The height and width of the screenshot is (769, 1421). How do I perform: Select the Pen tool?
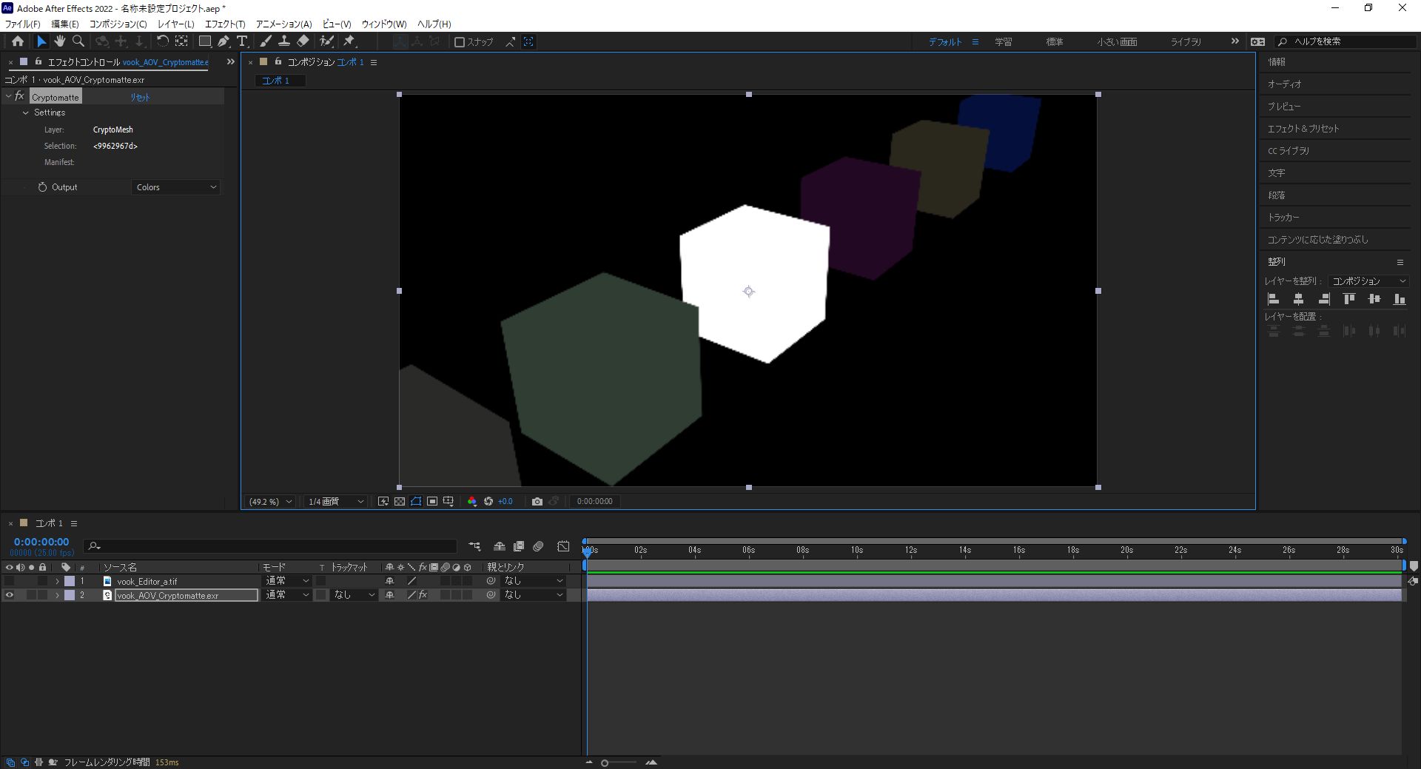tap(224, 41)
